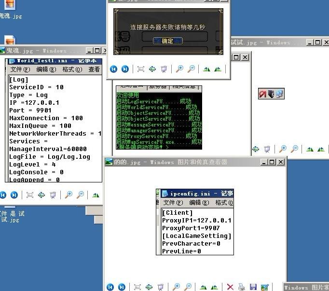The image size is (329, 291).
Task: Click Best Fit icon in 鬼魂.jpg viewer
Action: 30,195
